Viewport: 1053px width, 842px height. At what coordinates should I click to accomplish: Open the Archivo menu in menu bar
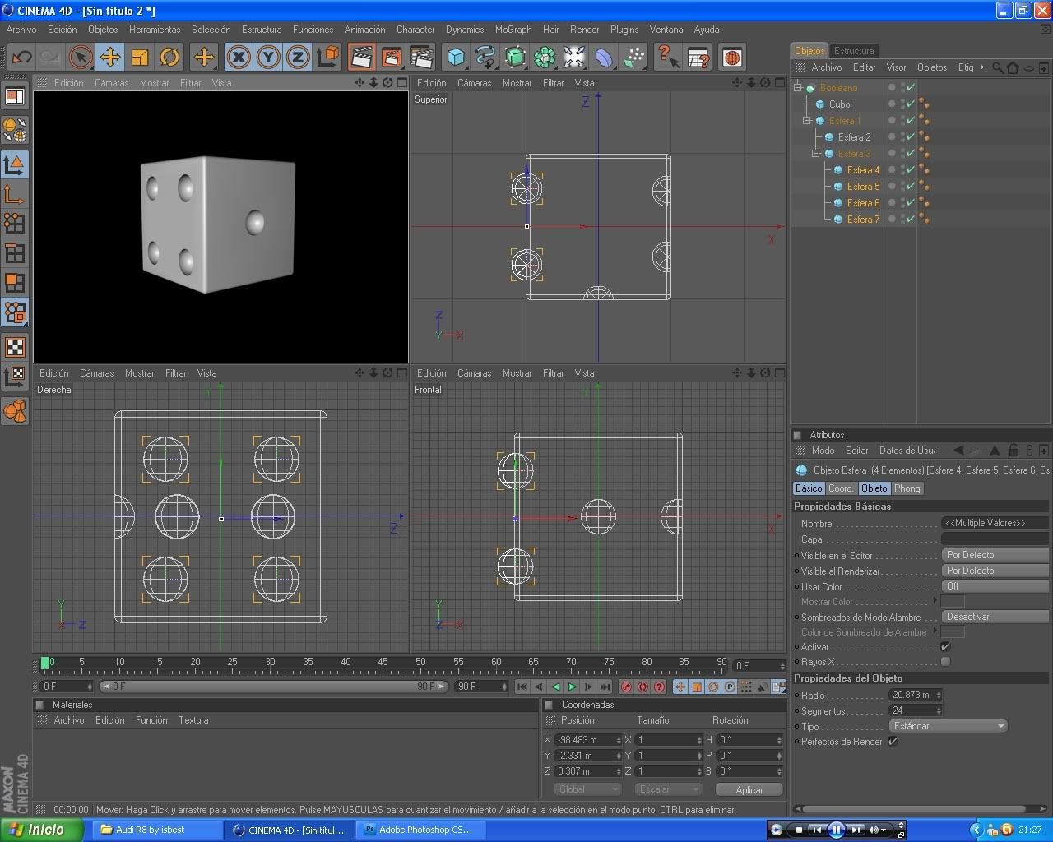[21, 30]
